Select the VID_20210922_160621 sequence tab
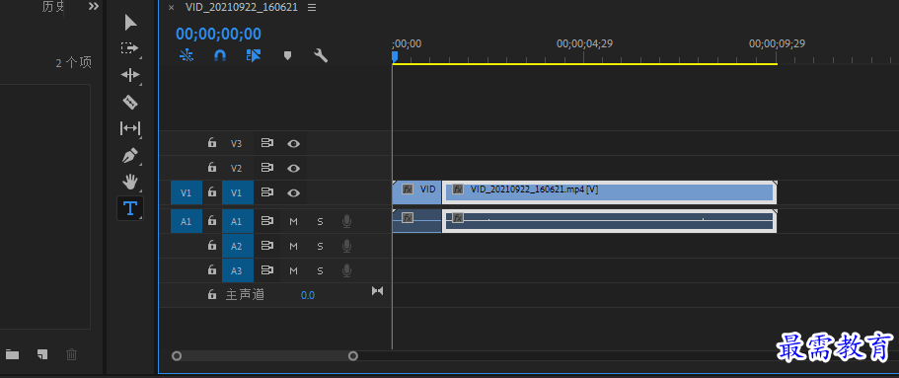Viewport: 899px width, 378px height. 242,7
